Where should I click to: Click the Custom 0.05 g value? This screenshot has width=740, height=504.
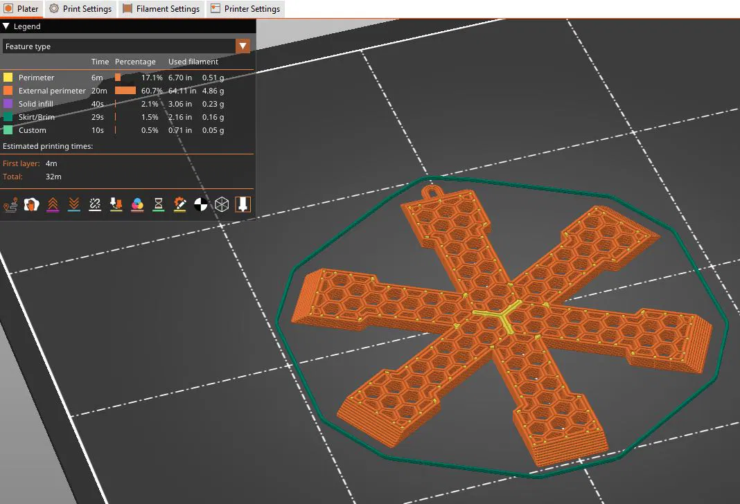213,130
